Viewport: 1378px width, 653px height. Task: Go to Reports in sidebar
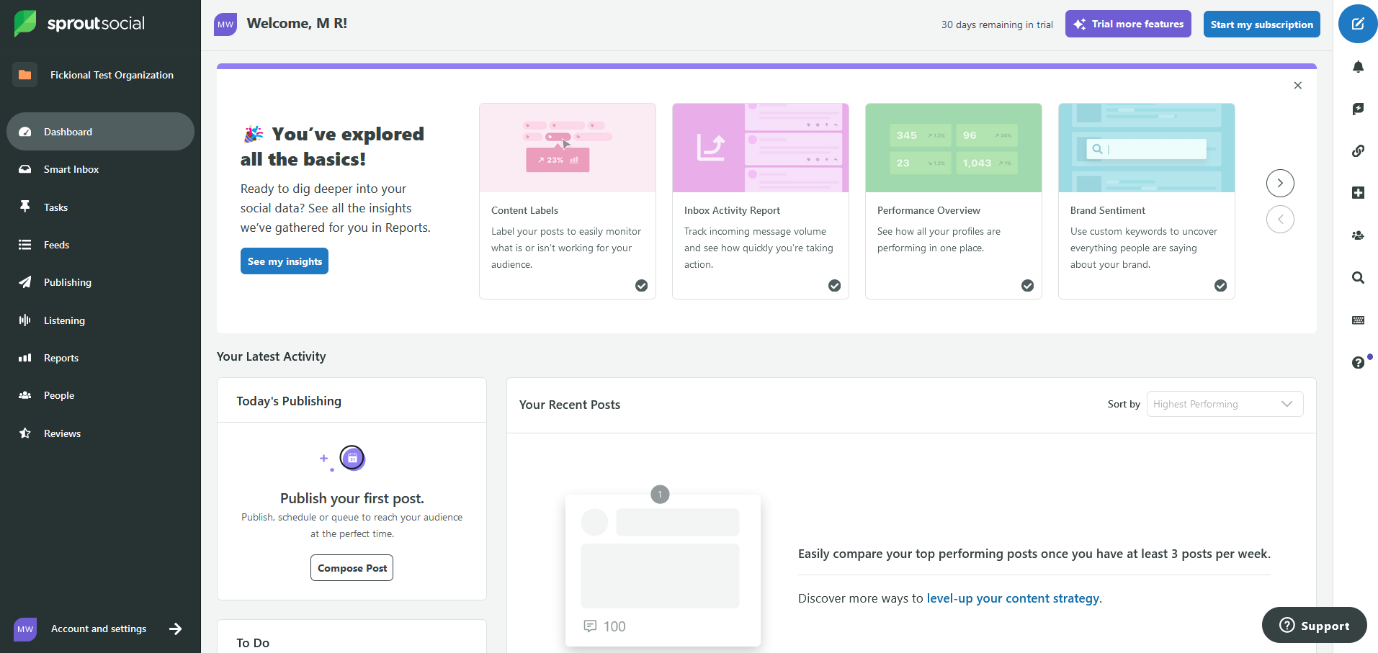click(x=61, y=358)
